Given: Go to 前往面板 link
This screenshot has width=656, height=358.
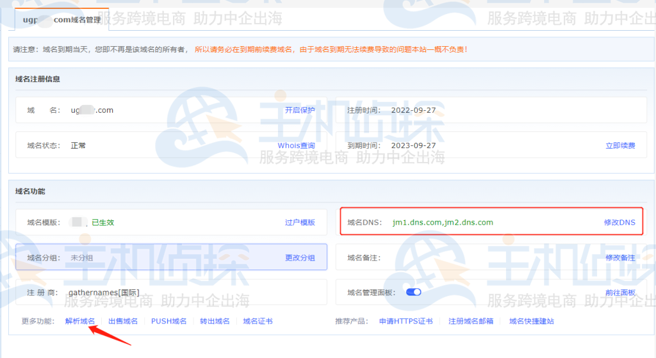Looking at the screenshot, I should (620, 293).
